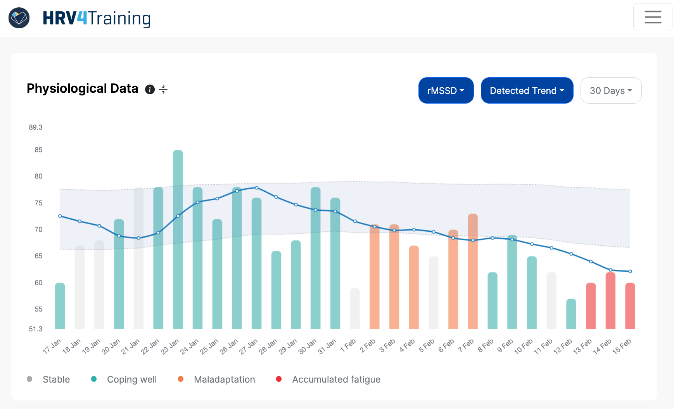Open the hamburger navigation menu

click(652, 17)
